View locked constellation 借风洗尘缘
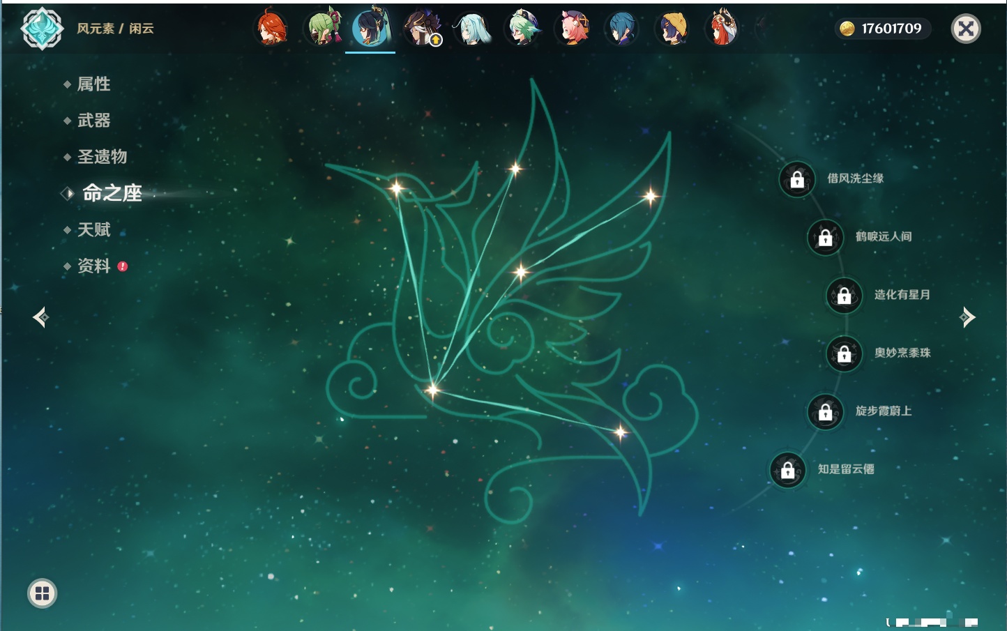The image size is (1007, 631). [x=797, y=179]
